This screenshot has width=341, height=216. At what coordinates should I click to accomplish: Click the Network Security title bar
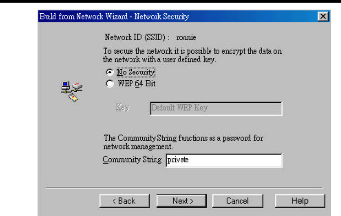tap(178, 16)
